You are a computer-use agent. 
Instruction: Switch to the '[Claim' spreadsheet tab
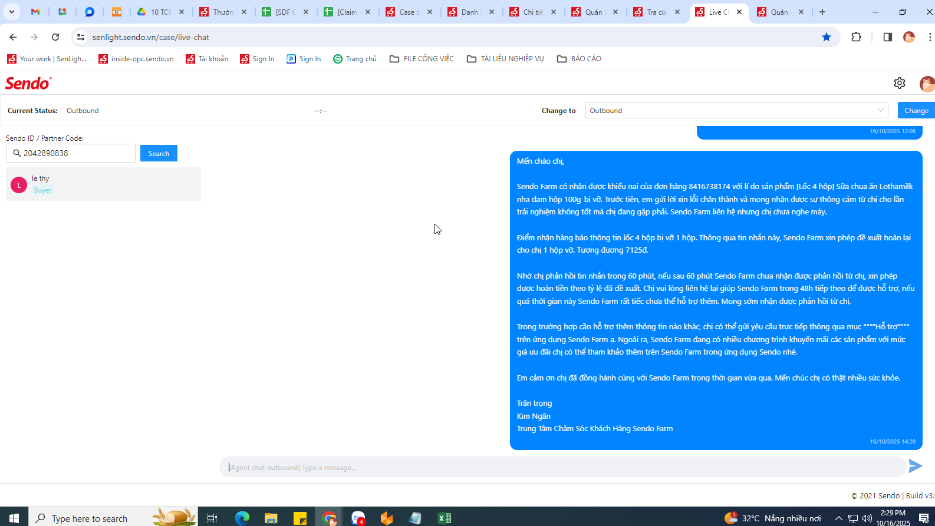[x=347, y=12]
